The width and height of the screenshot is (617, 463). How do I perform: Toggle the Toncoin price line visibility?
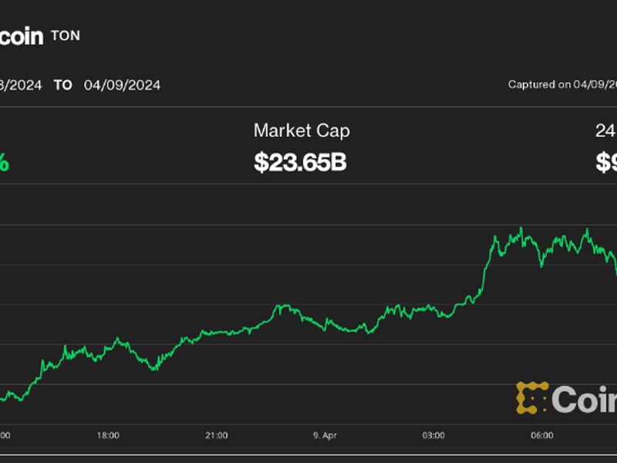click(308, 324)
